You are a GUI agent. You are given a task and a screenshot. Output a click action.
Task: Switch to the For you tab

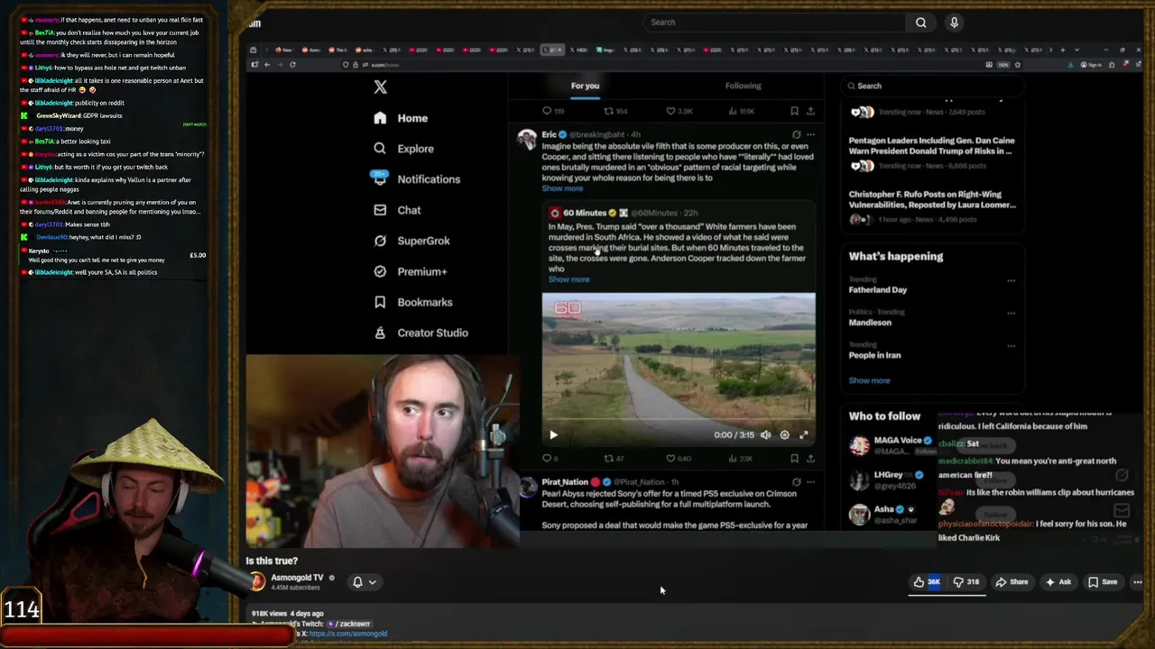point(585,86)
